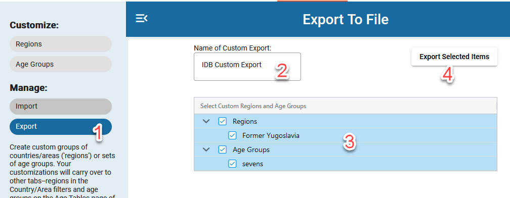Open the Age Groups customize option
This screenshot has width=510, height=198.
[x=61, y=64]
